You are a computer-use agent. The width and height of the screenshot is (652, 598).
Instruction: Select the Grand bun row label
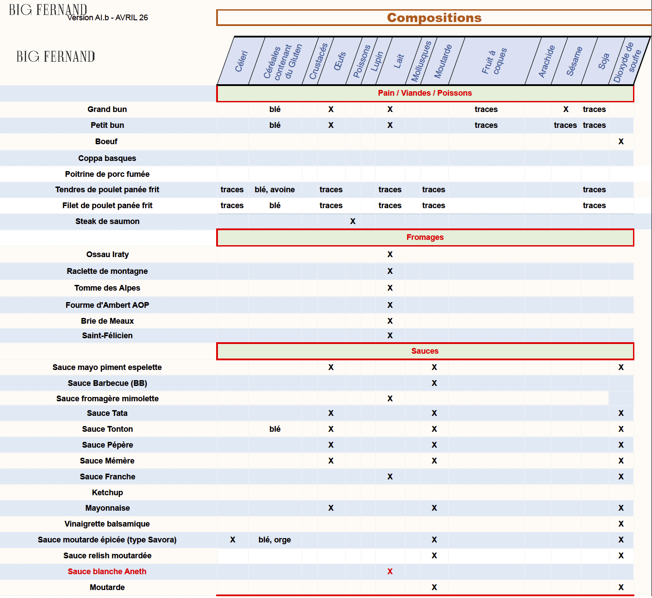(107, 109)
